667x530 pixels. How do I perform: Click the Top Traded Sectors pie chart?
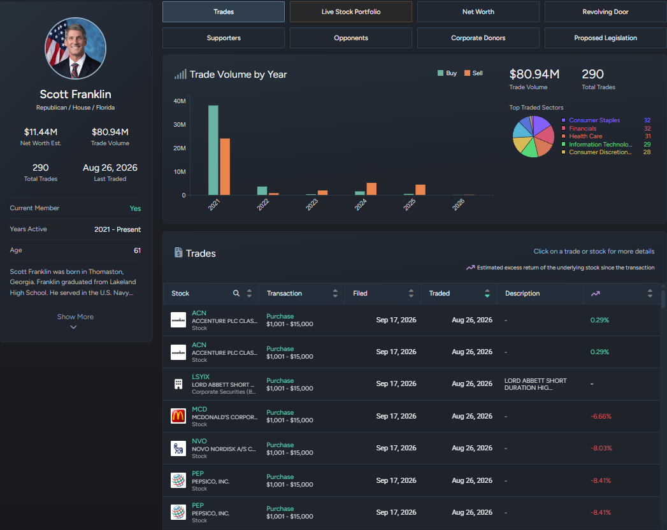click(x=533, y=136)
